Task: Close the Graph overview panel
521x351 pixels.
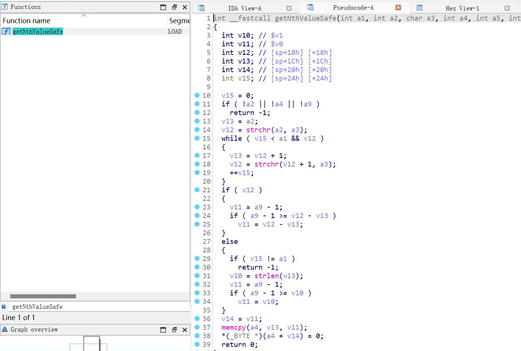Action: click(x=185, y=330)
